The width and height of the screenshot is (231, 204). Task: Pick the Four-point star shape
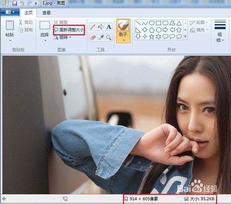145,37
